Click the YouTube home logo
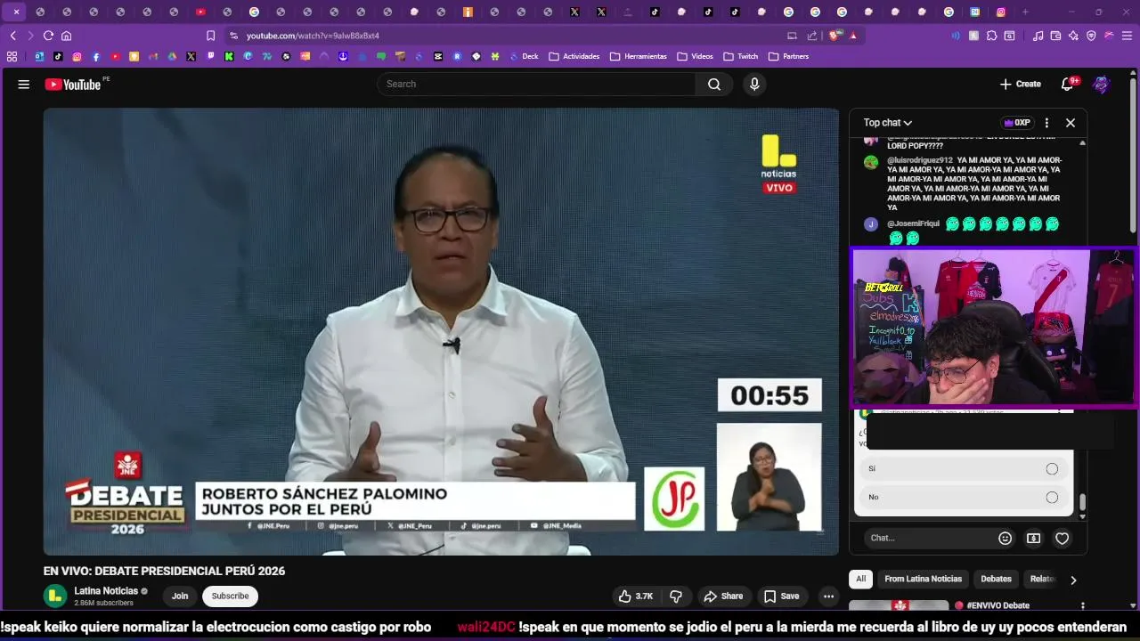 click(73, 85)
